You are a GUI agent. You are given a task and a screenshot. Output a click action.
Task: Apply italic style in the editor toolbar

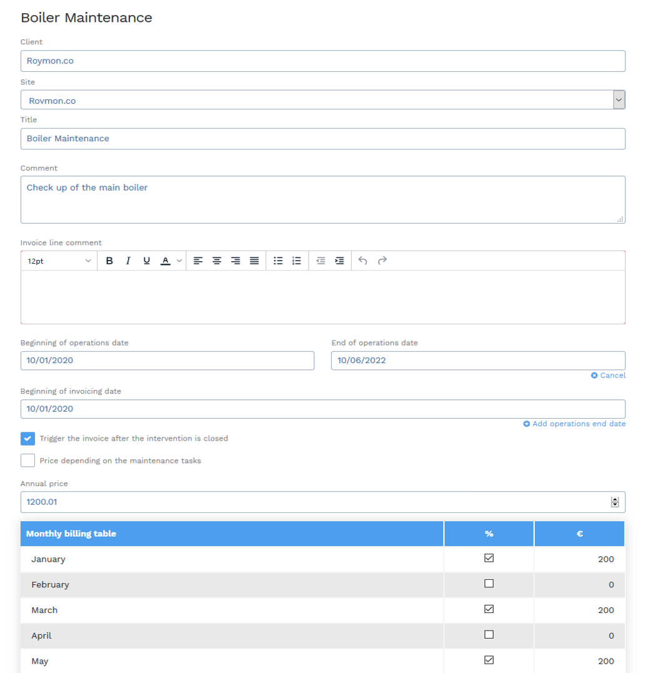(128, 261)
